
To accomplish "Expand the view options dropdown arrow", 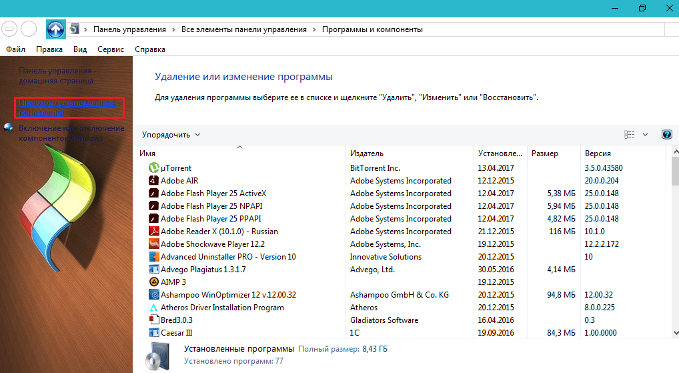I will [x=645, y=135].
